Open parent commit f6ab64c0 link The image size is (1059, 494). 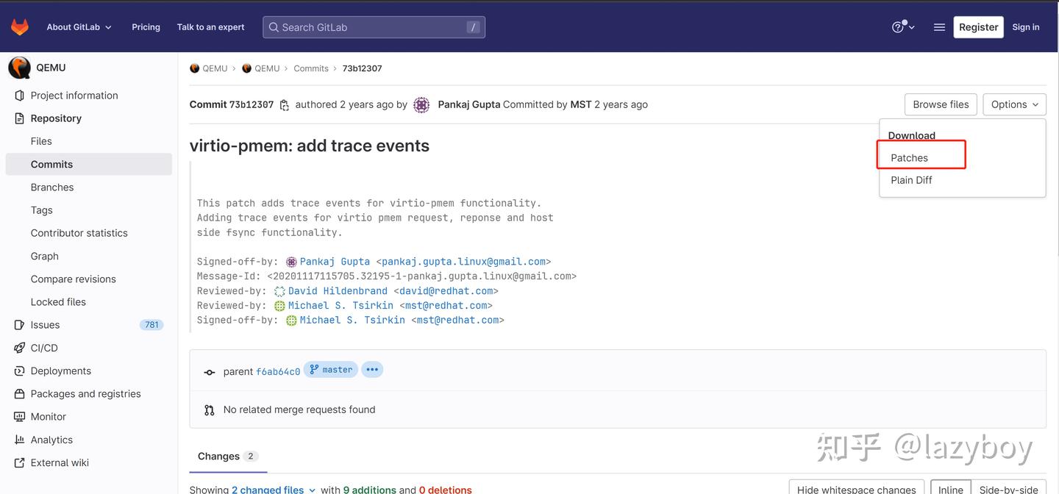[278, 372]
